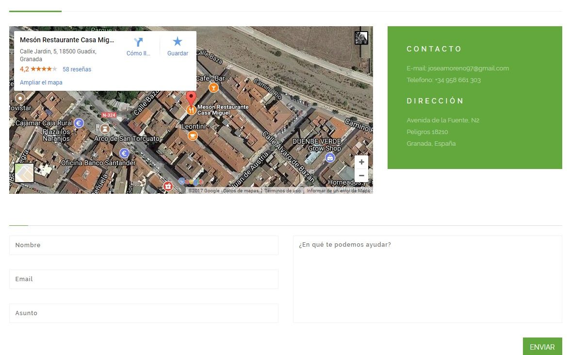Zoom in the map with plus button
Image resolution: width=586 pixels, height=355 pixels.
[x=361, y=162]
